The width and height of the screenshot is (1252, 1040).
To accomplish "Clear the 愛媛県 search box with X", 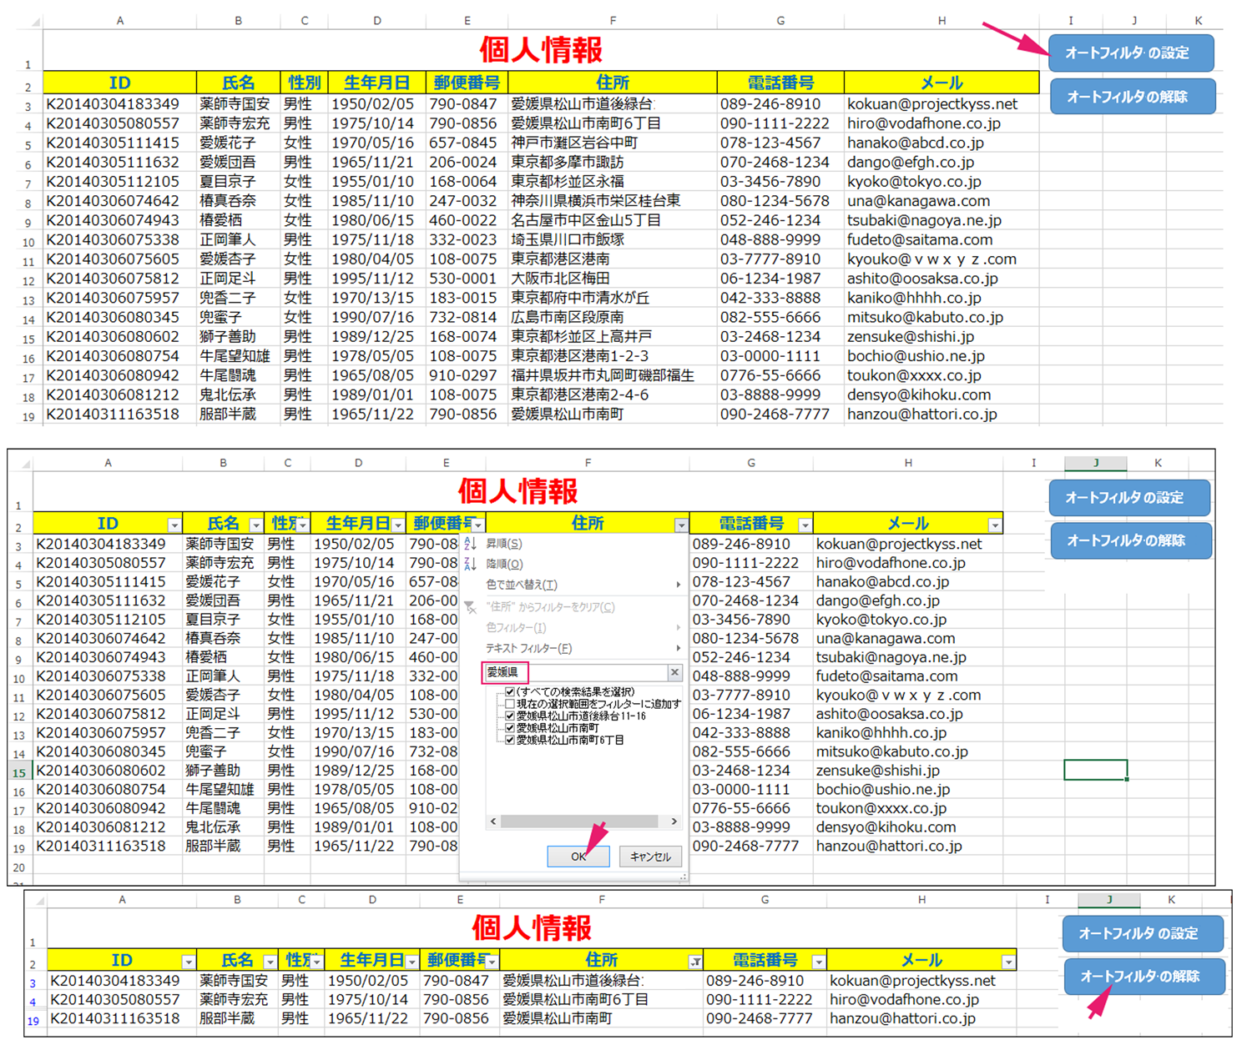I will coord(674,672).
